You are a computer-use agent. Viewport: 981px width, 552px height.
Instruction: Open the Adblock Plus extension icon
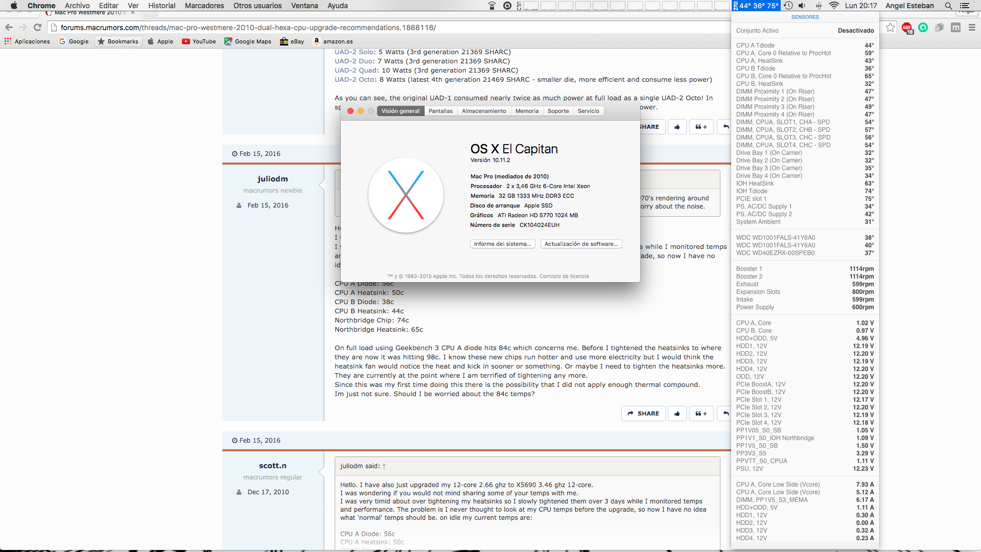tap(907, 28)
